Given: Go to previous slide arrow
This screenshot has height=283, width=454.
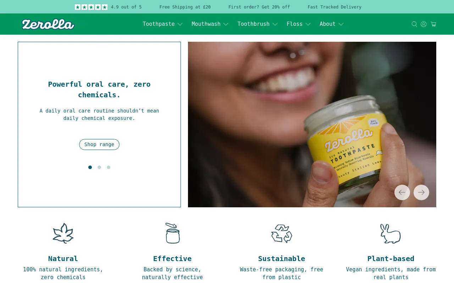Looking at the screenshot, I should [402, 192].
